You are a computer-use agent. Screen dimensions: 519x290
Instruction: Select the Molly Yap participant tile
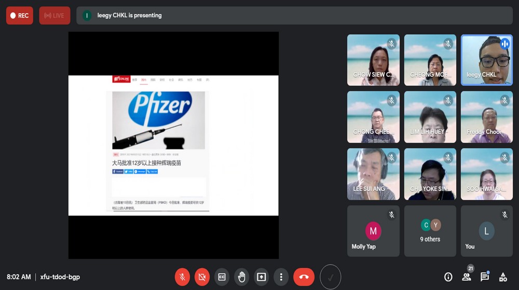tap(373, 231)
